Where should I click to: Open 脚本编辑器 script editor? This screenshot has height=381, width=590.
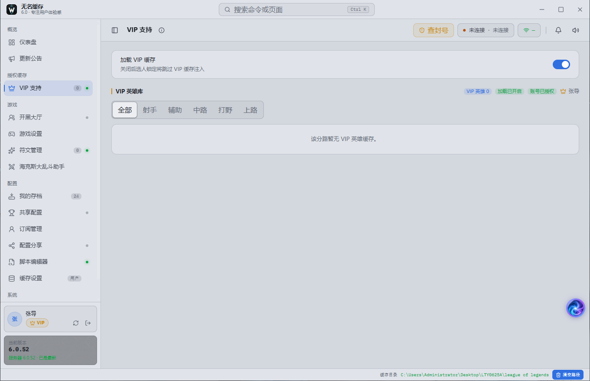tap(48, 262)
